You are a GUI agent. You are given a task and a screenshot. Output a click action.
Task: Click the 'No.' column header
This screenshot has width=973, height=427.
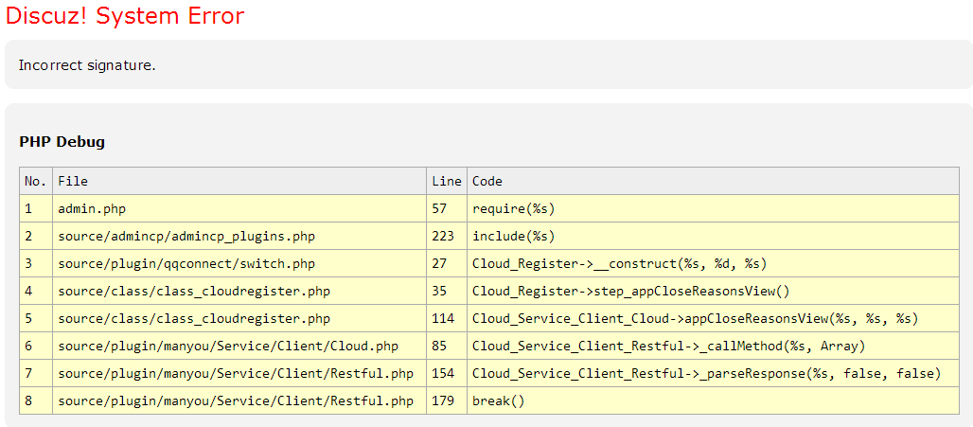[x=35, y=181]
